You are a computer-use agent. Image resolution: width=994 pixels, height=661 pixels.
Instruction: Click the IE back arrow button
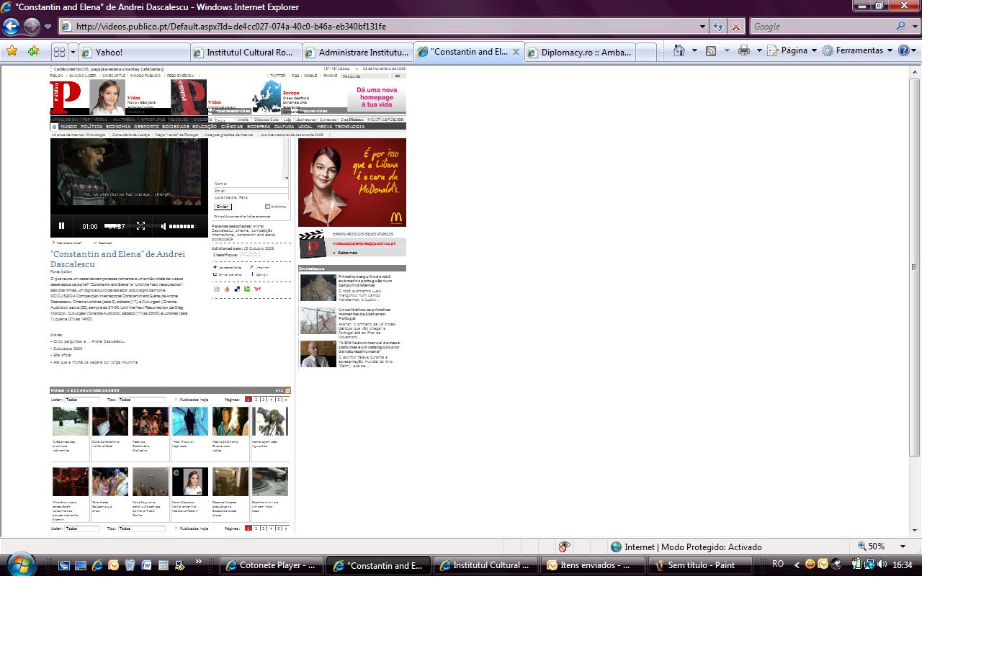(12, 27)
